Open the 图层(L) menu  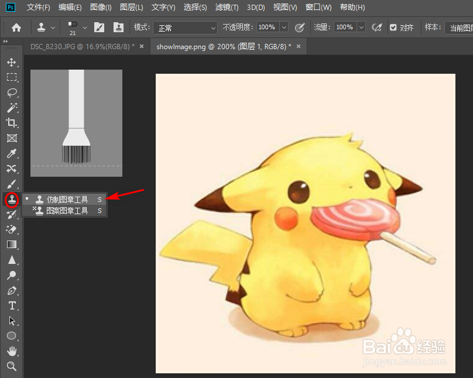132,7
